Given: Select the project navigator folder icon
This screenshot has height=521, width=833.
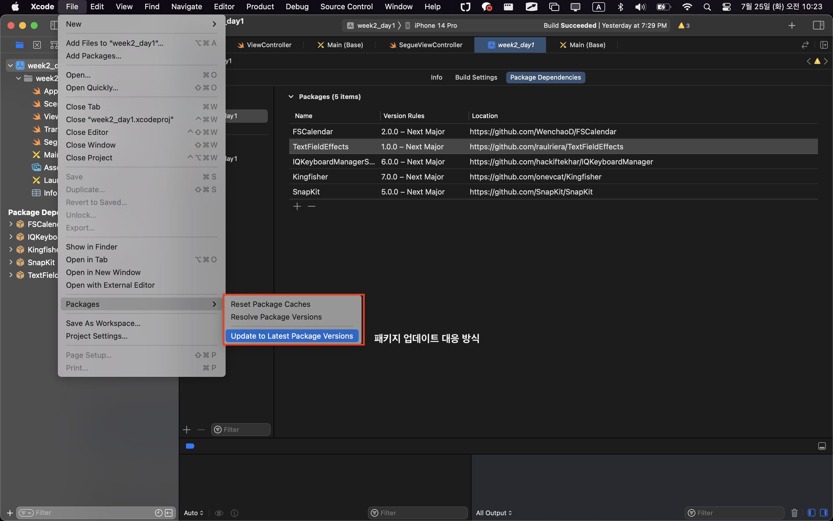Looking at the screenshot, I should pyautogui.click(x=20, y=45).
